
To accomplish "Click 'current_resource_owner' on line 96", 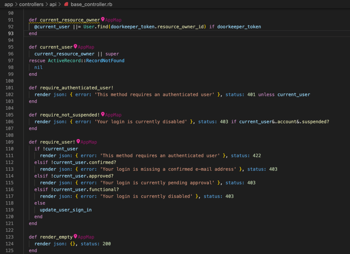I will pyautogui.click(x=64, y=54).
